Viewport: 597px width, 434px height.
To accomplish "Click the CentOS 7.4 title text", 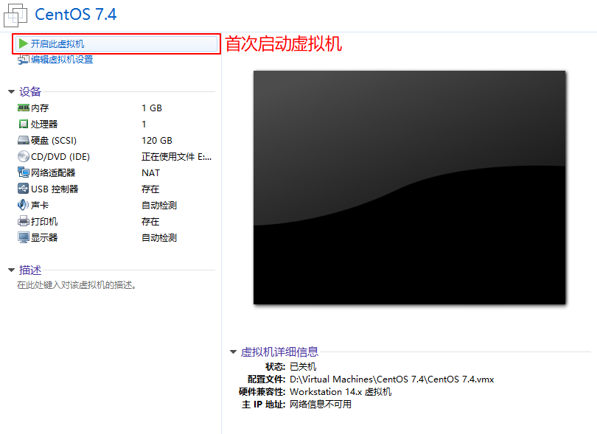I will [76, 15].
